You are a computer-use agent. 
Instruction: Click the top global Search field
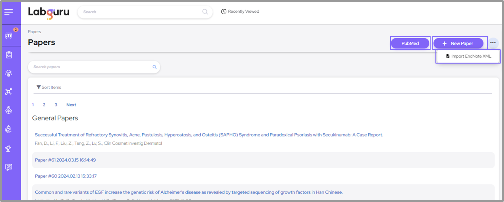click(x=141, y=12)
